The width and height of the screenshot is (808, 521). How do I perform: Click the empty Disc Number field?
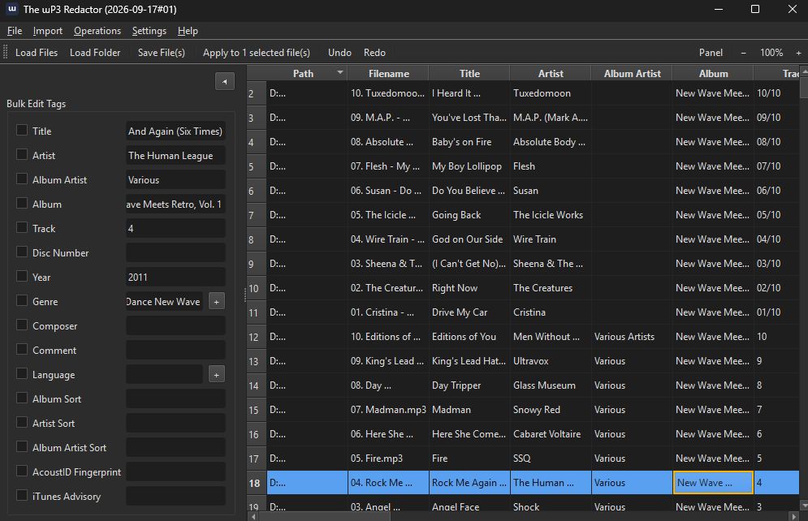175,252
